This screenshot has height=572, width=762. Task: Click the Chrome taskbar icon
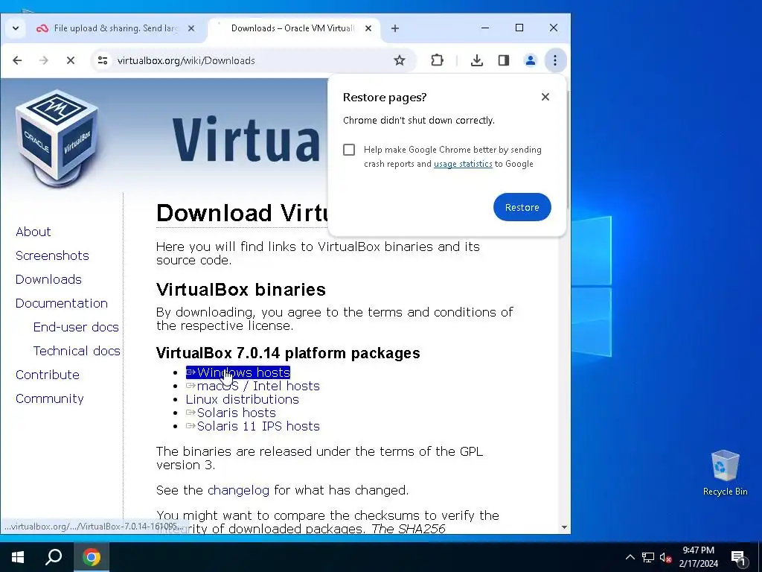click(92, 557)
